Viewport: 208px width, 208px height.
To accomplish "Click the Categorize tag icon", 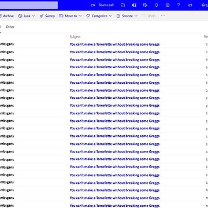I will click(88, 16).
